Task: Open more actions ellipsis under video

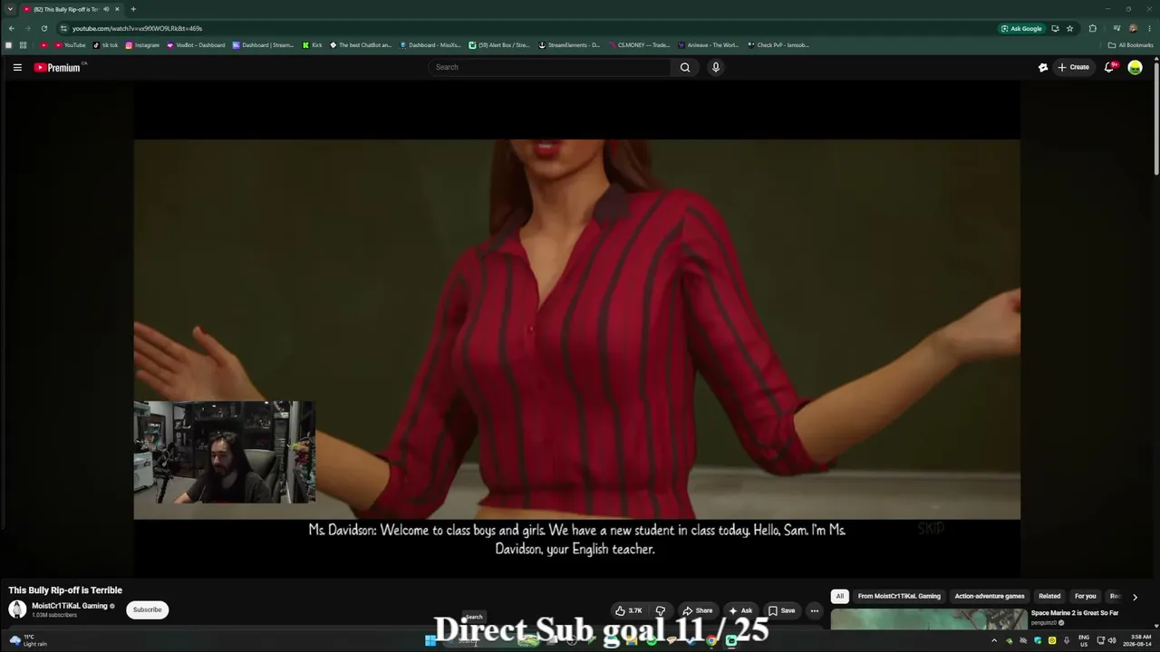Action: point(814,610)
